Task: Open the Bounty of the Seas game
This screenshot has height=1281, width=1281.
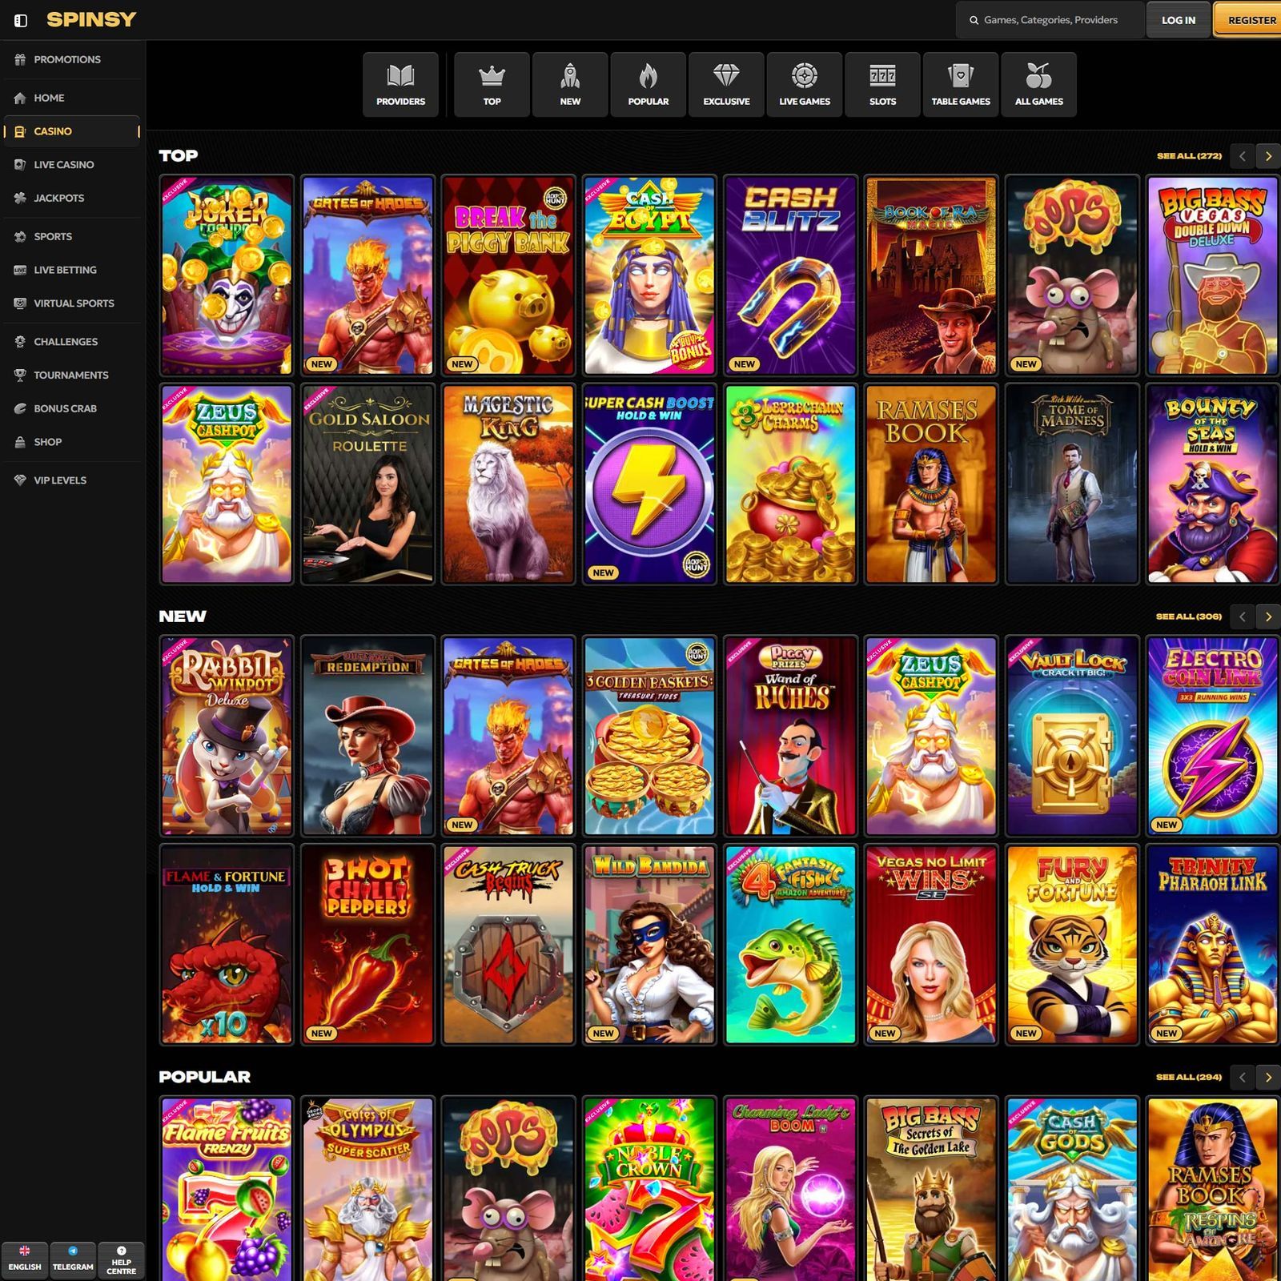Action: [x=1213, y=484]
